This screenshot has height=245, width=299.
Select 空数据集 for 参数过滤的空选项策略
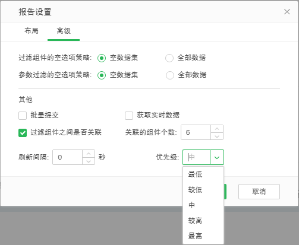coord(102,75)
